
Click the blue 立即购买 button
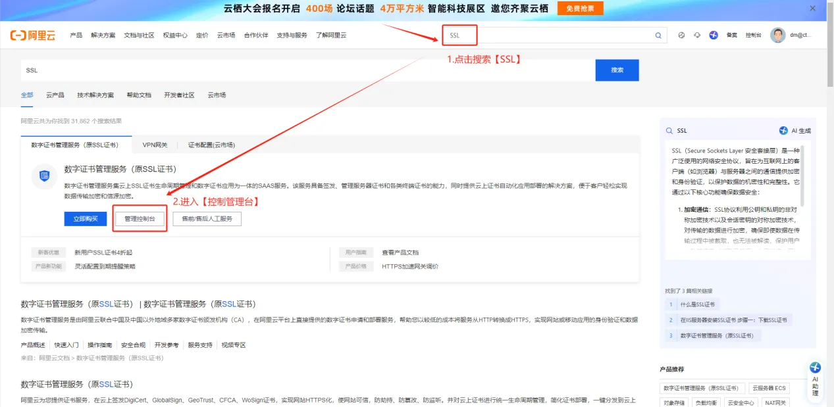86,219
